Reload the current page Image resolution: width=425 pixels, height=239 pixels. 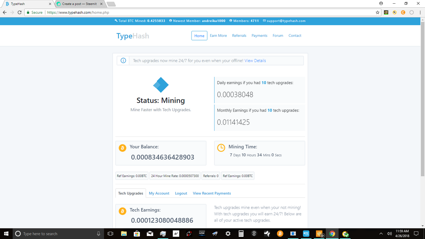click(x=19, y=12)
